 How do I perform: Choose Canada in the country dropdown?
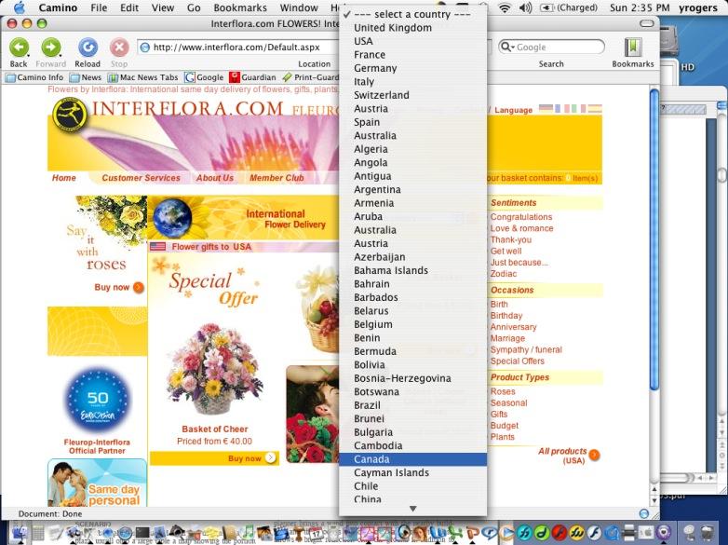(412, 459)
